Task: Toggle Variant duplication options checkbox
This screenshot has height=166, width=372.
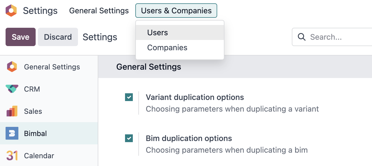Action: pos(129,97)
